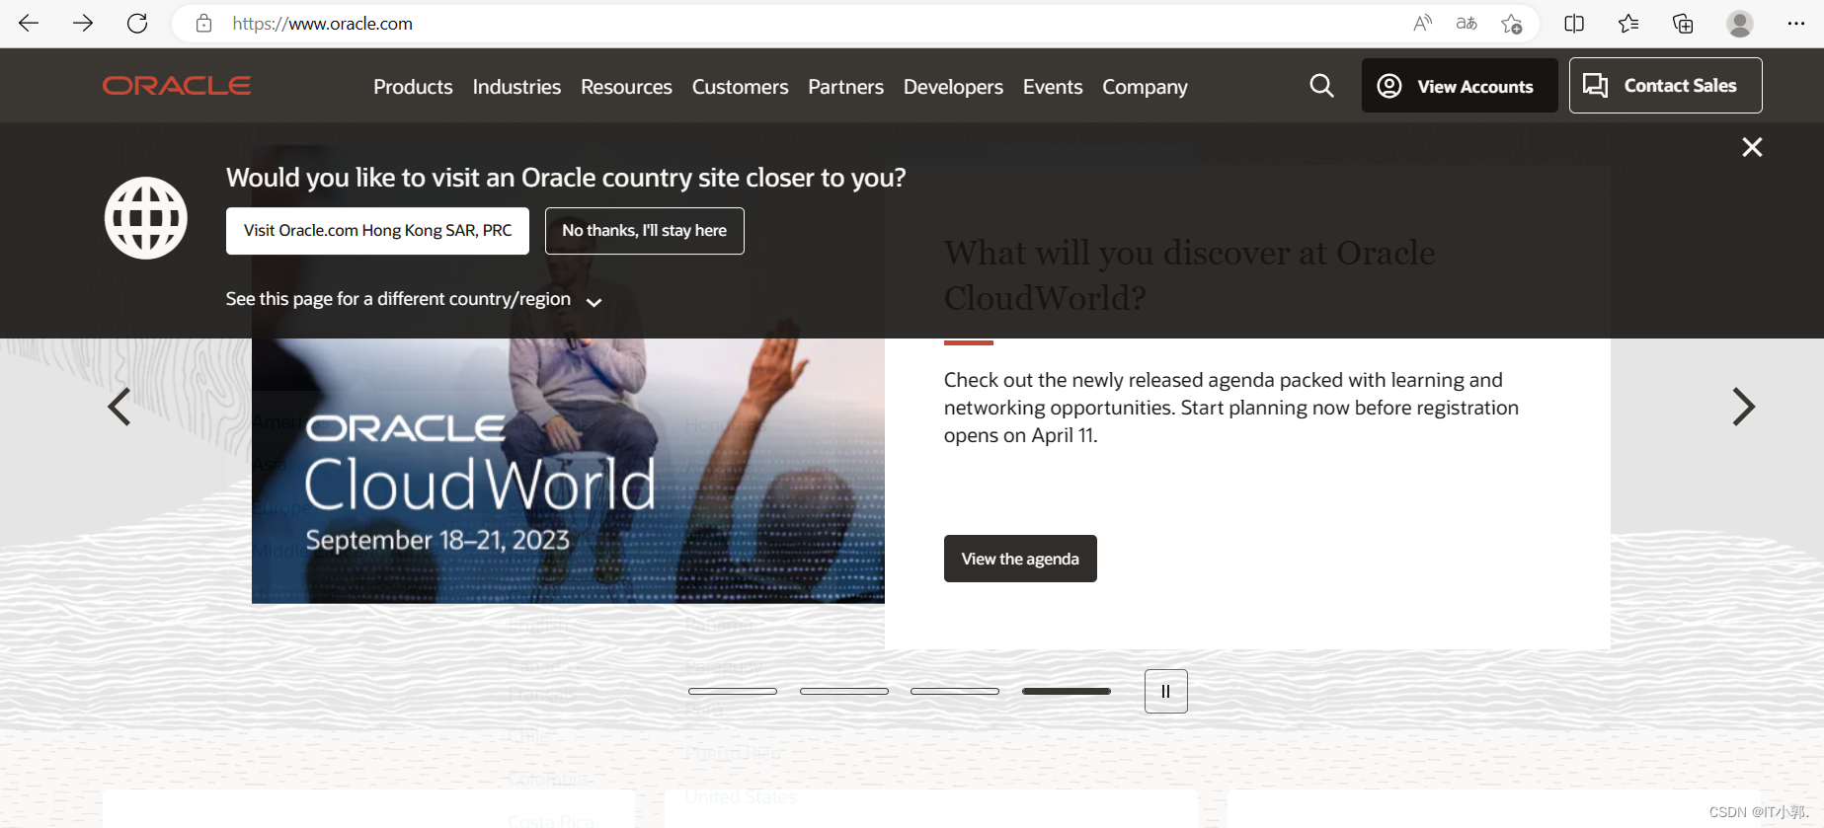The width and height of the screenshot is (1824, 828).
Task: Select the fourth active carousel indicator
Action: [x=1067, y=691]
